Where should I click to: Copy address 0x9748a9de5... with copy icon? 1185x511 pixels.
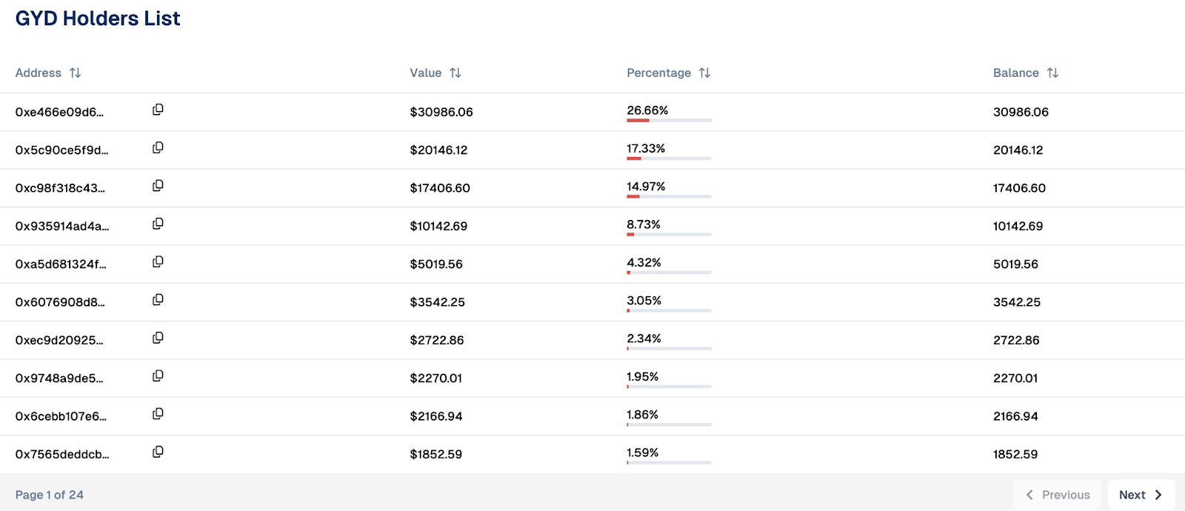(158, 375)
